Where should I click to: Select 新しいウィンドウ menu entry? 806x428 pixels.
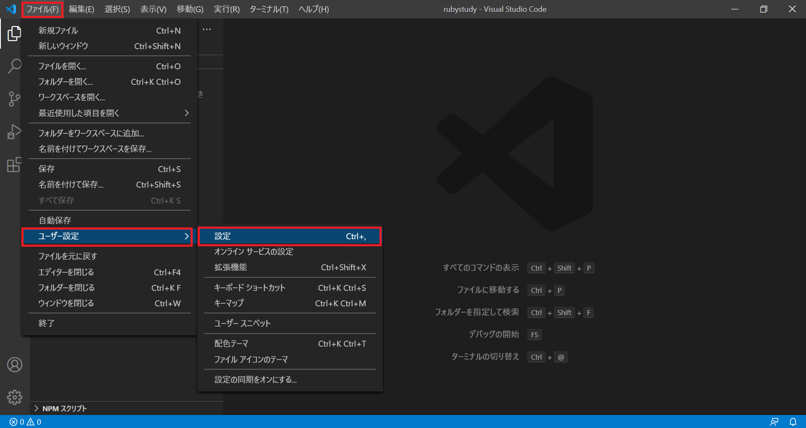(x=110, y=46)
